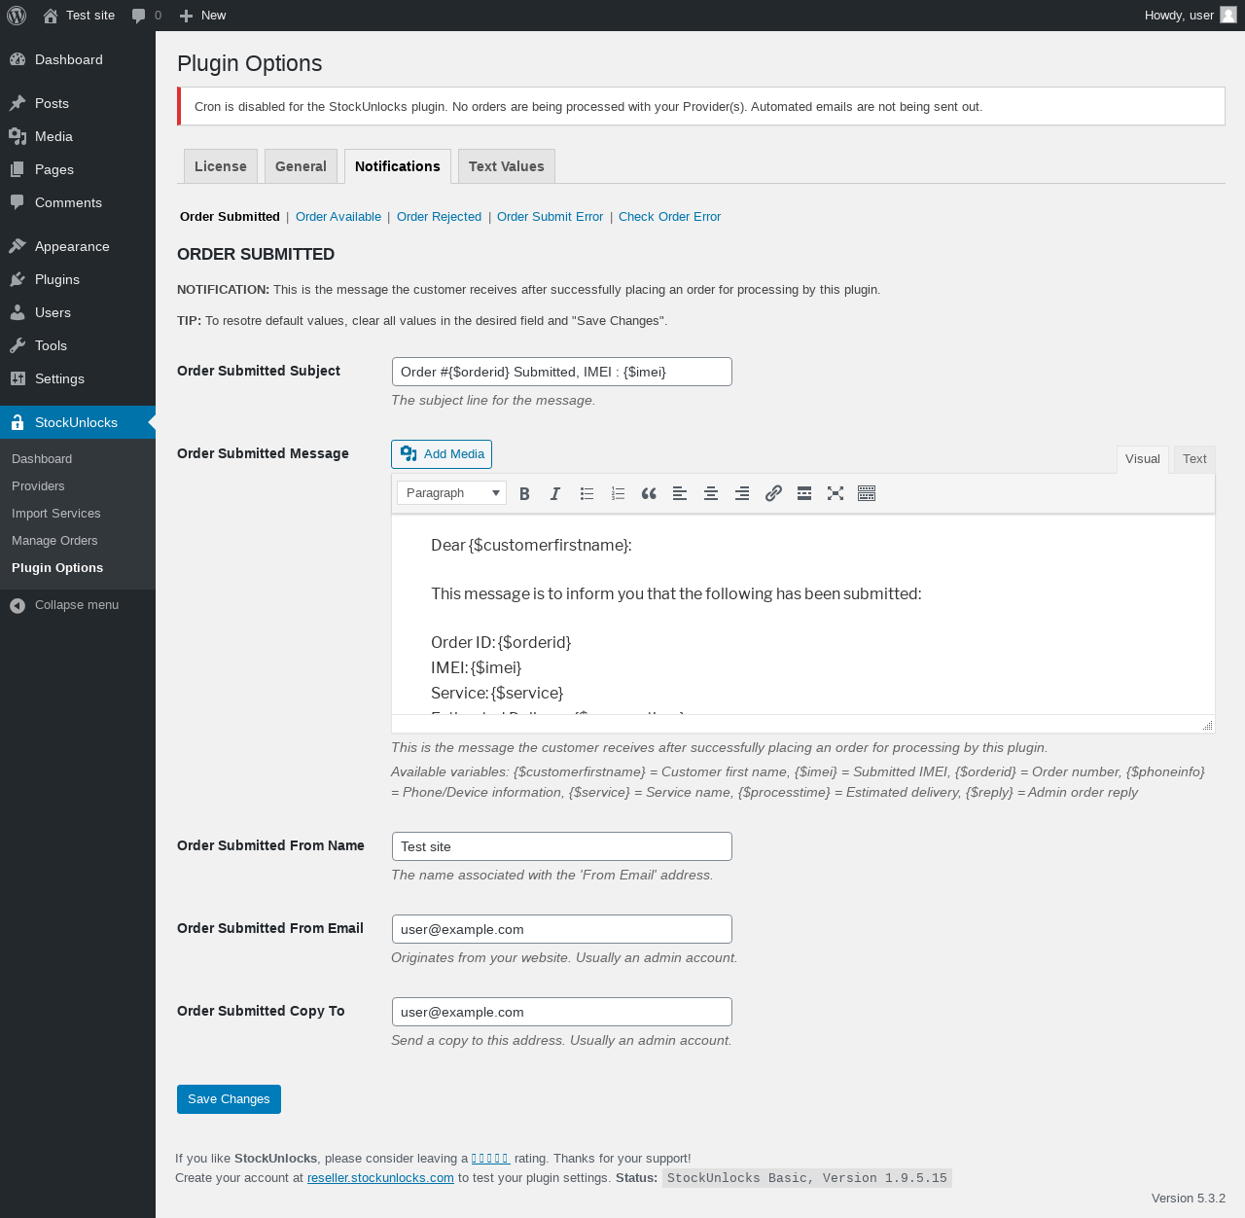
Task: Open Media library menu
Action: pyautogui.click(x=78, y=136)
